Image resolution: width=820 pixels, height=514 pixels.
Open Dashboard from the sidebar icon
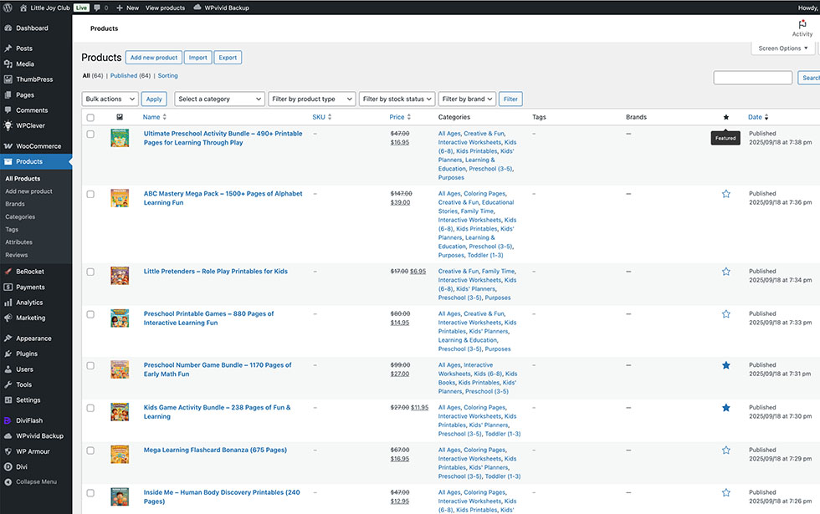[8, 28]
